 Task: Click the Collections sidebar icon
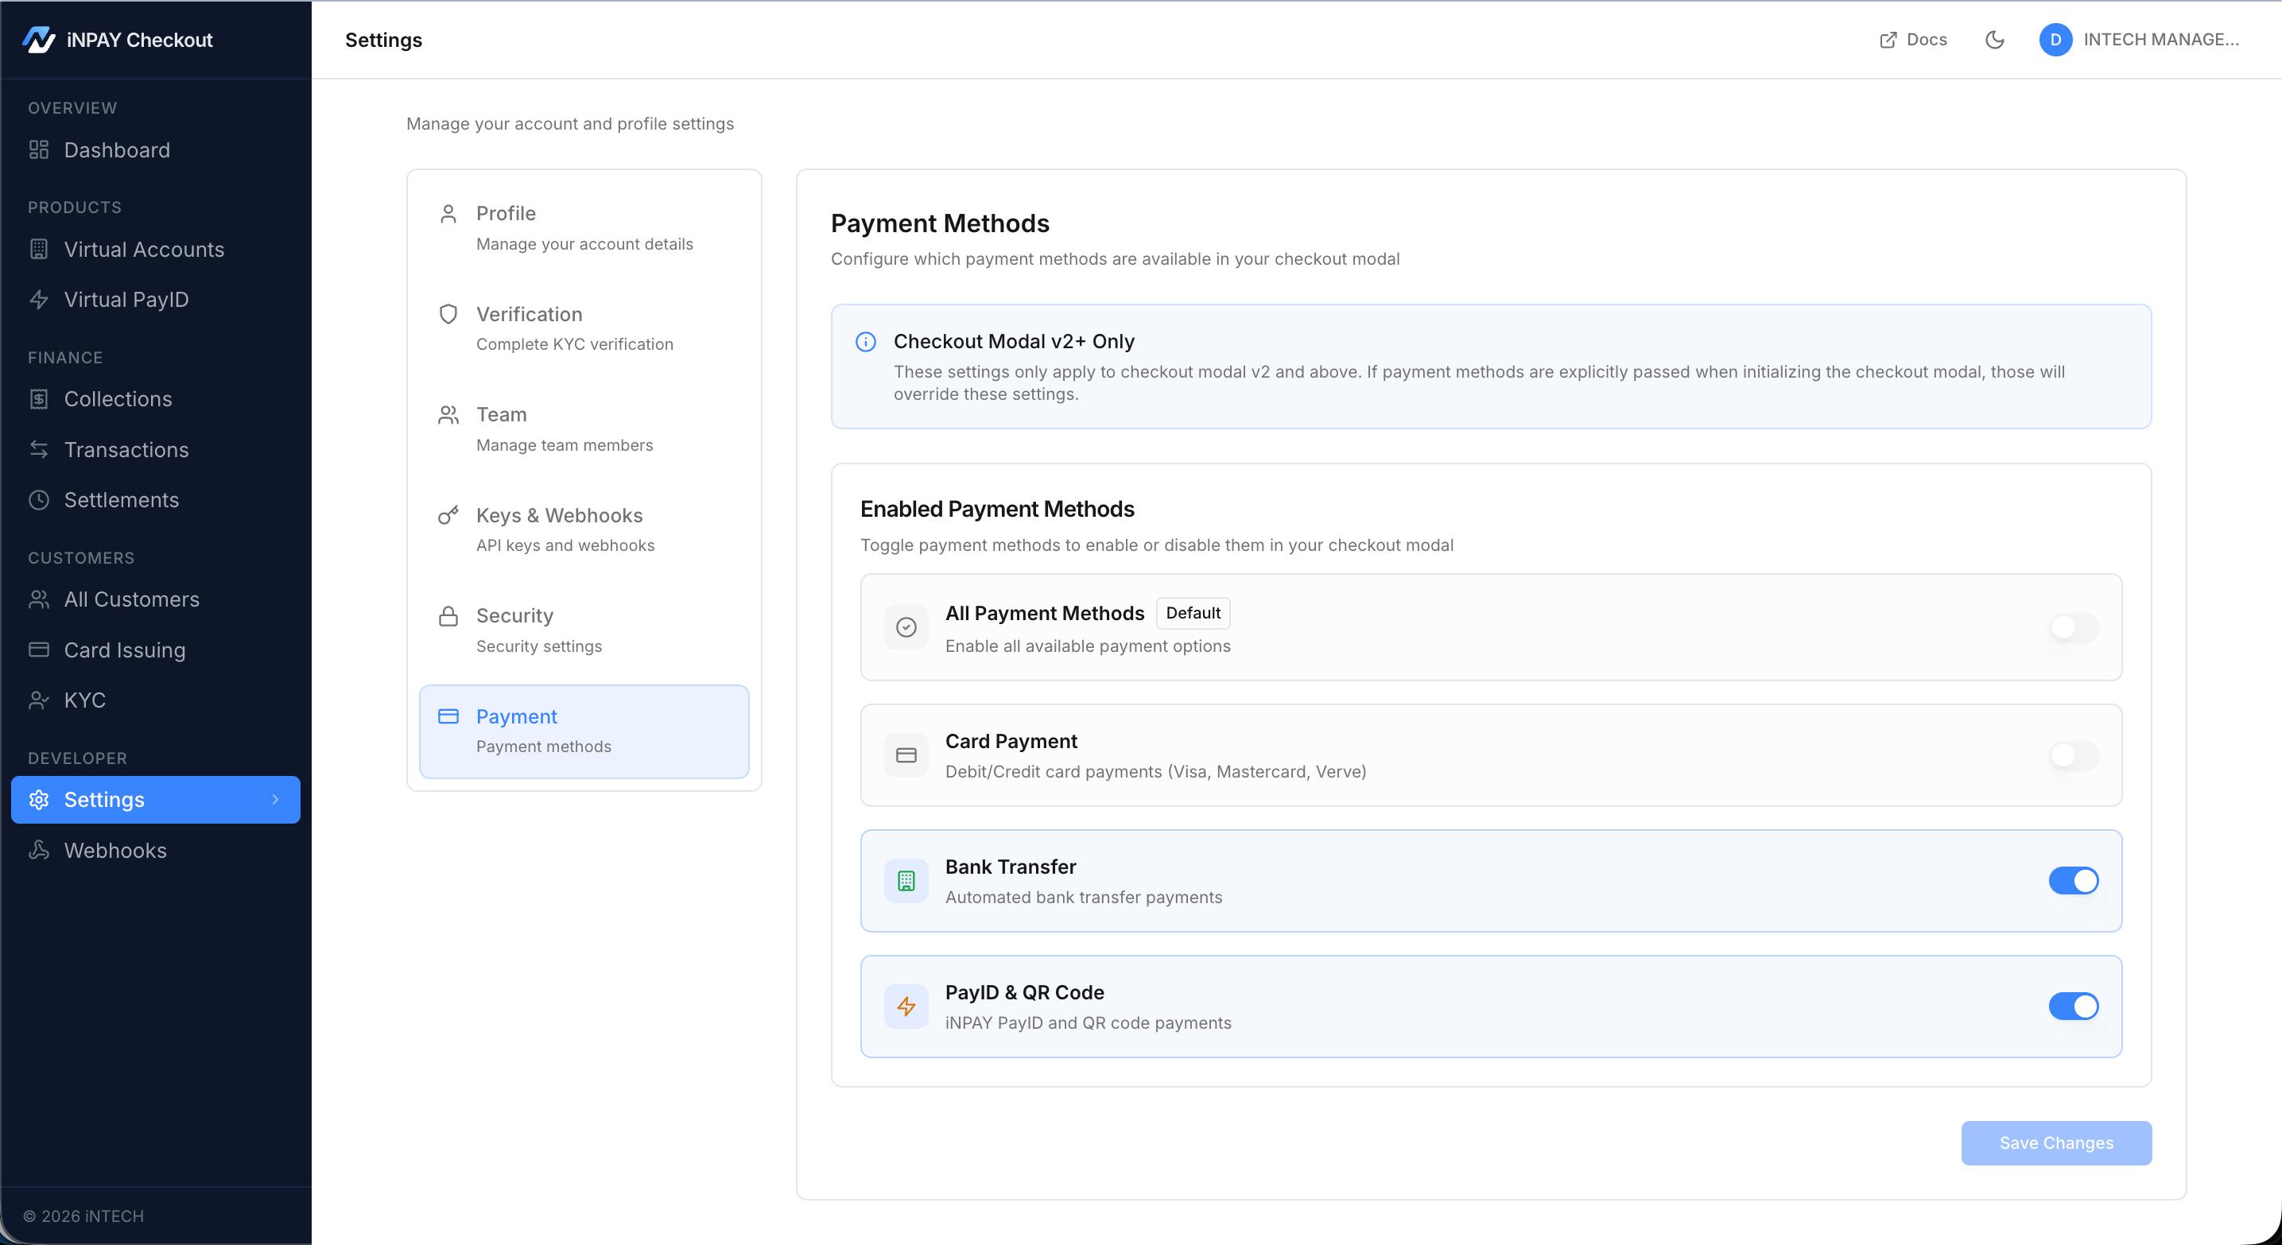click(x=39, y=399)
